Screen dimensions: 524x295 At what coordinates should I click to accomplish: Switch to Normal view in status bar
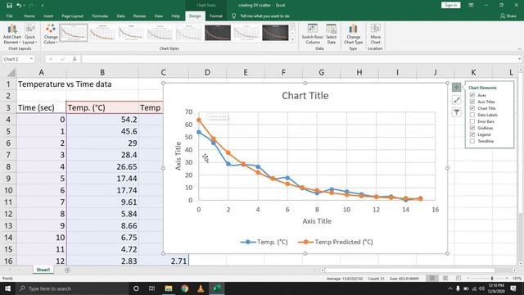point(432,279)
